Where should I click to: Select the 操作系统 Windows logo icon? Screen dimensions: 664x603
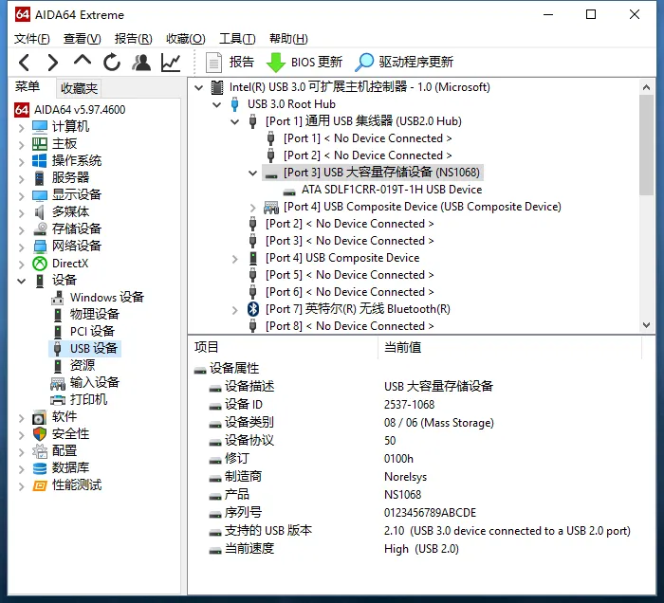click(40, 161)
